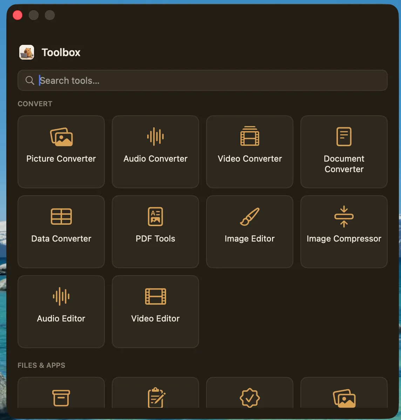Image resolution: width=401 pixels, height=420 pixels.
Task: Click the Audio Converter waveform icon
Action: click(x=155, y=137)
